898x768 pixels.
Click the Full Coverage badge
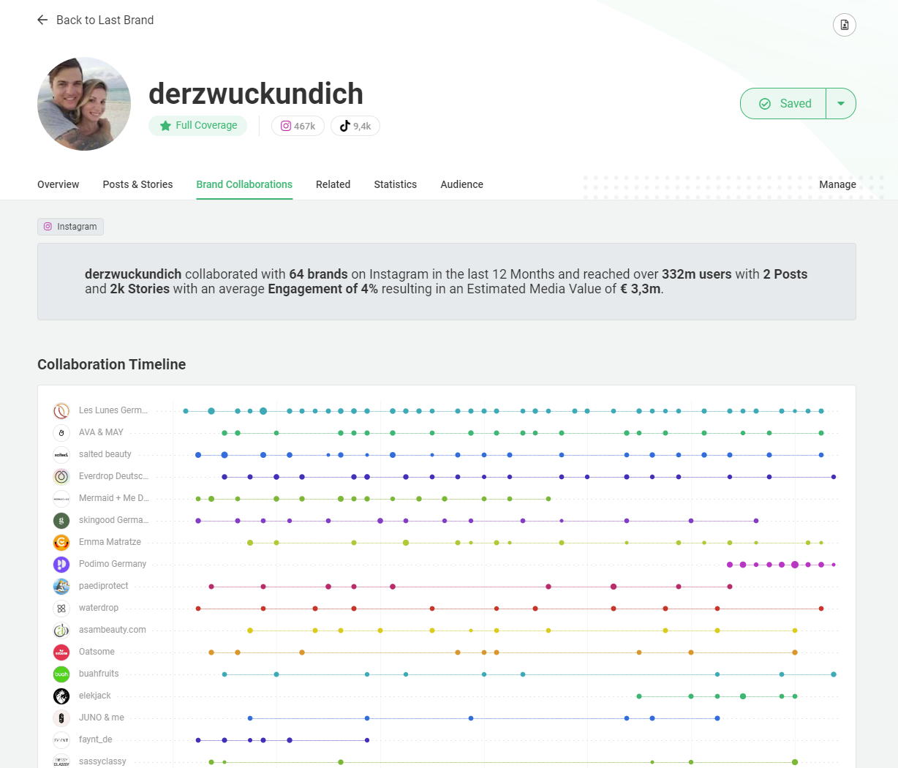(198, 126)
